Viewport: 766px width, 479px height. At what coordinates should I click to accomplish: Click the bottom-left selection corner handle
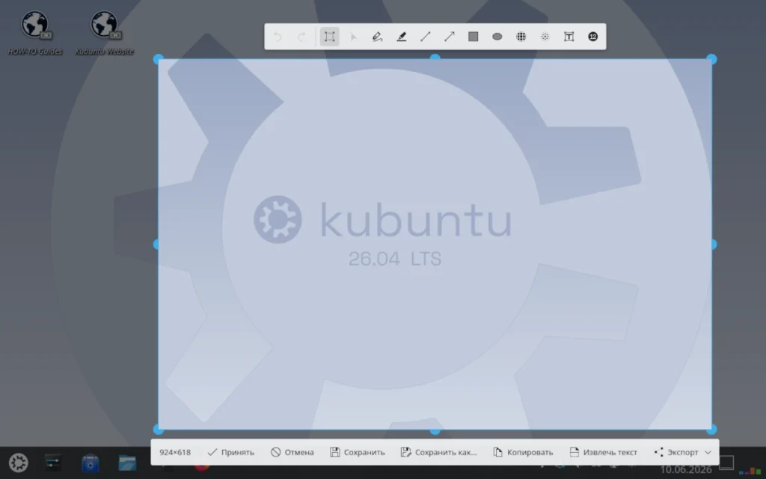[x=159, y=430]
